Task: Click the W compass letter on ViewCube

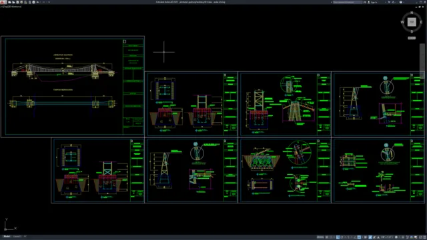Action: 402,22
